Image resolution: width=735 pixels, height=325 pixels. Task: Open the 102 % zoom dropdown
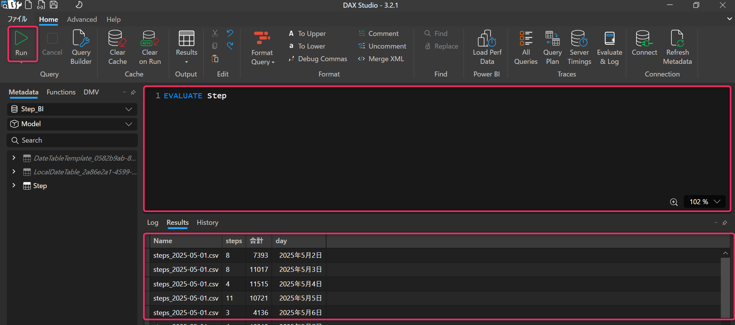(x=704, y=201)
